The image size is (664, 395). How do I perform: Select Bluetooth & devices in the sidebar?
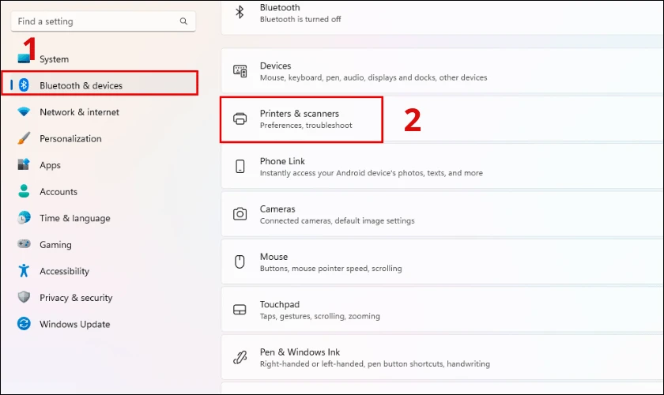point(100,85)
